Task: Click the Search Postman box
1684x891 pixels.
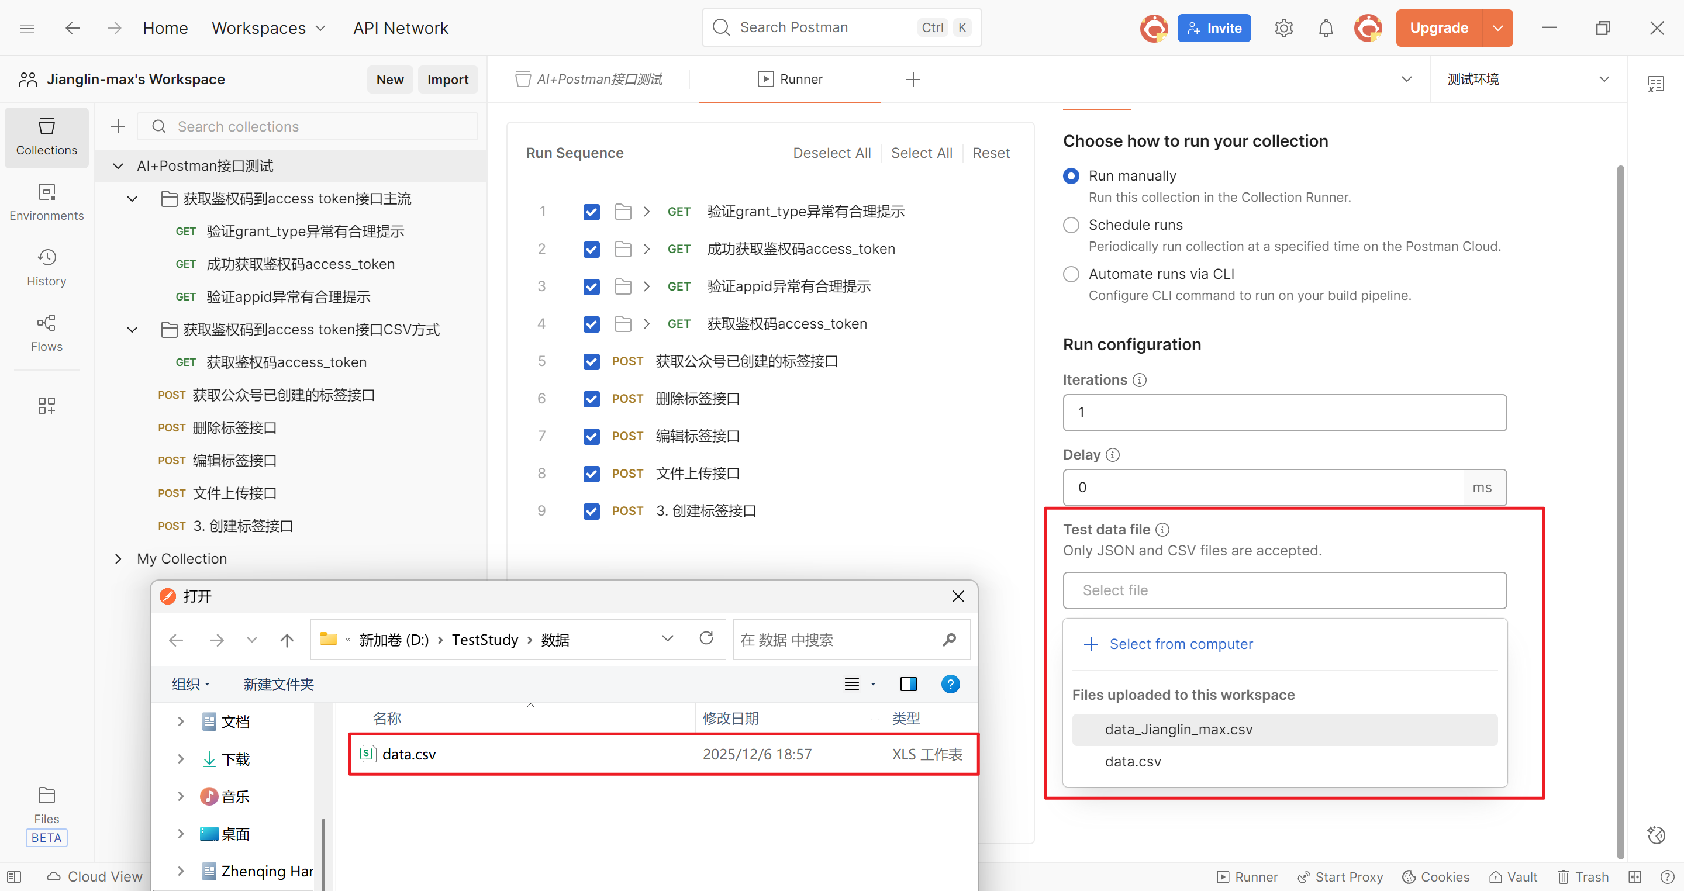Action: tap(841, 27)
